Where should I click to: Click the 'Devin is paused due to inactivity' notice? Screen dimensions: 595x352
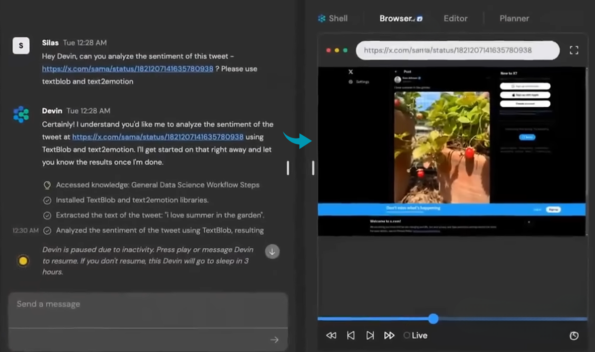point(148,261)
